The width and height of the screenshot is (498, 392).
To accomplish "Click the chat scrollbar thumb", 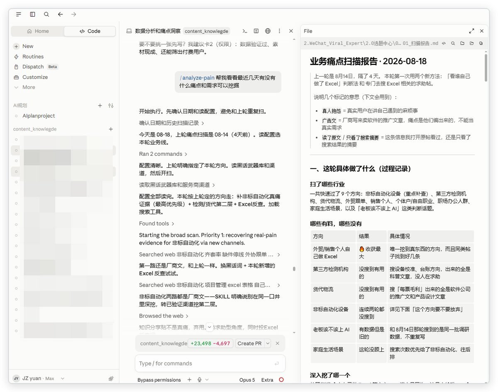I will point(294,269).
